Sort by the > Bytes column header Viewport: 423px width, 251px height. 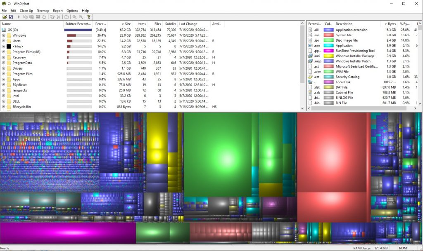coord(388,24)
